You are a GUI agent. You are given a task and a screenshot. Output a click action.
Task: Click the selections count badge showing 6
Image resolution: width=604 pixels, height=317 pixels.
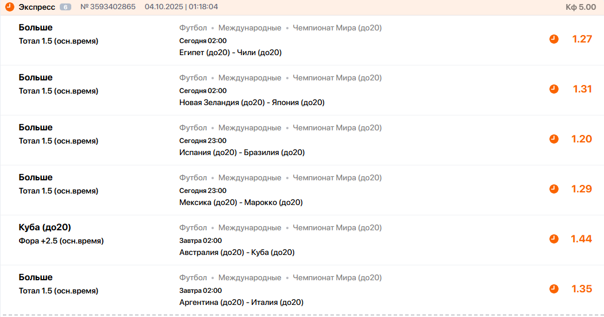pyautogui.click(x=66, y=7)
